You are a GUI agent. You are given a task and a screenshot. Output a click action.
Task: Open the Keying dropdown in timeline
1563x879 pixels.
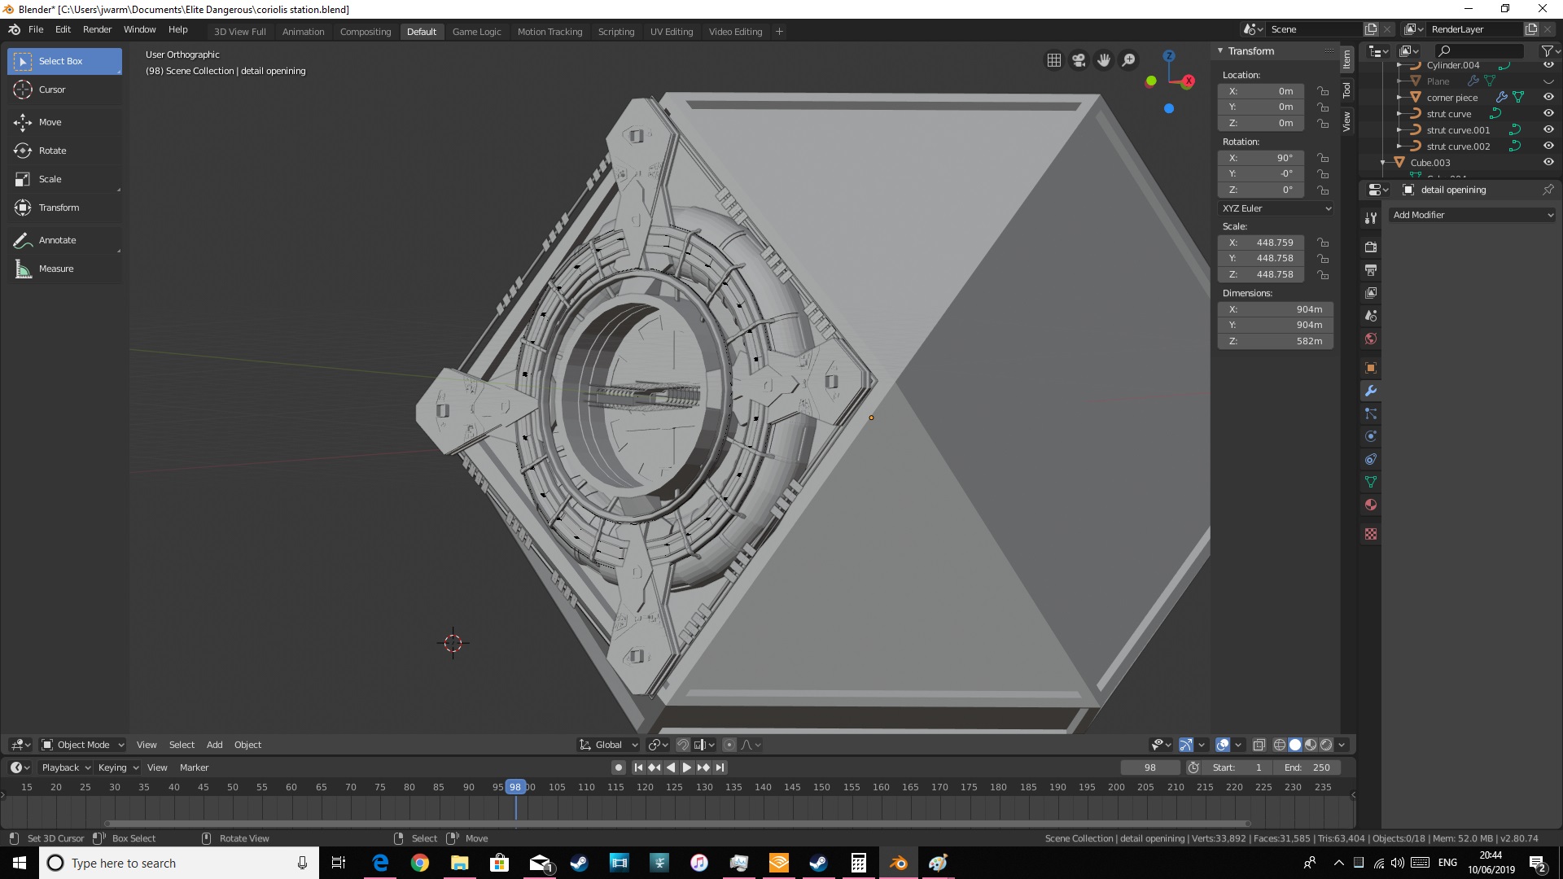(x=118, y=767)
